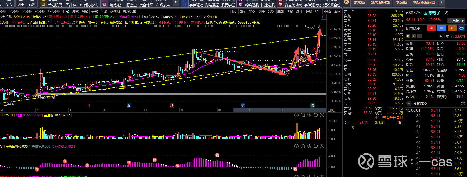Open settings gear of the volume panel
This screenshot has height=177, width=467.
click(x=309, y=115)
